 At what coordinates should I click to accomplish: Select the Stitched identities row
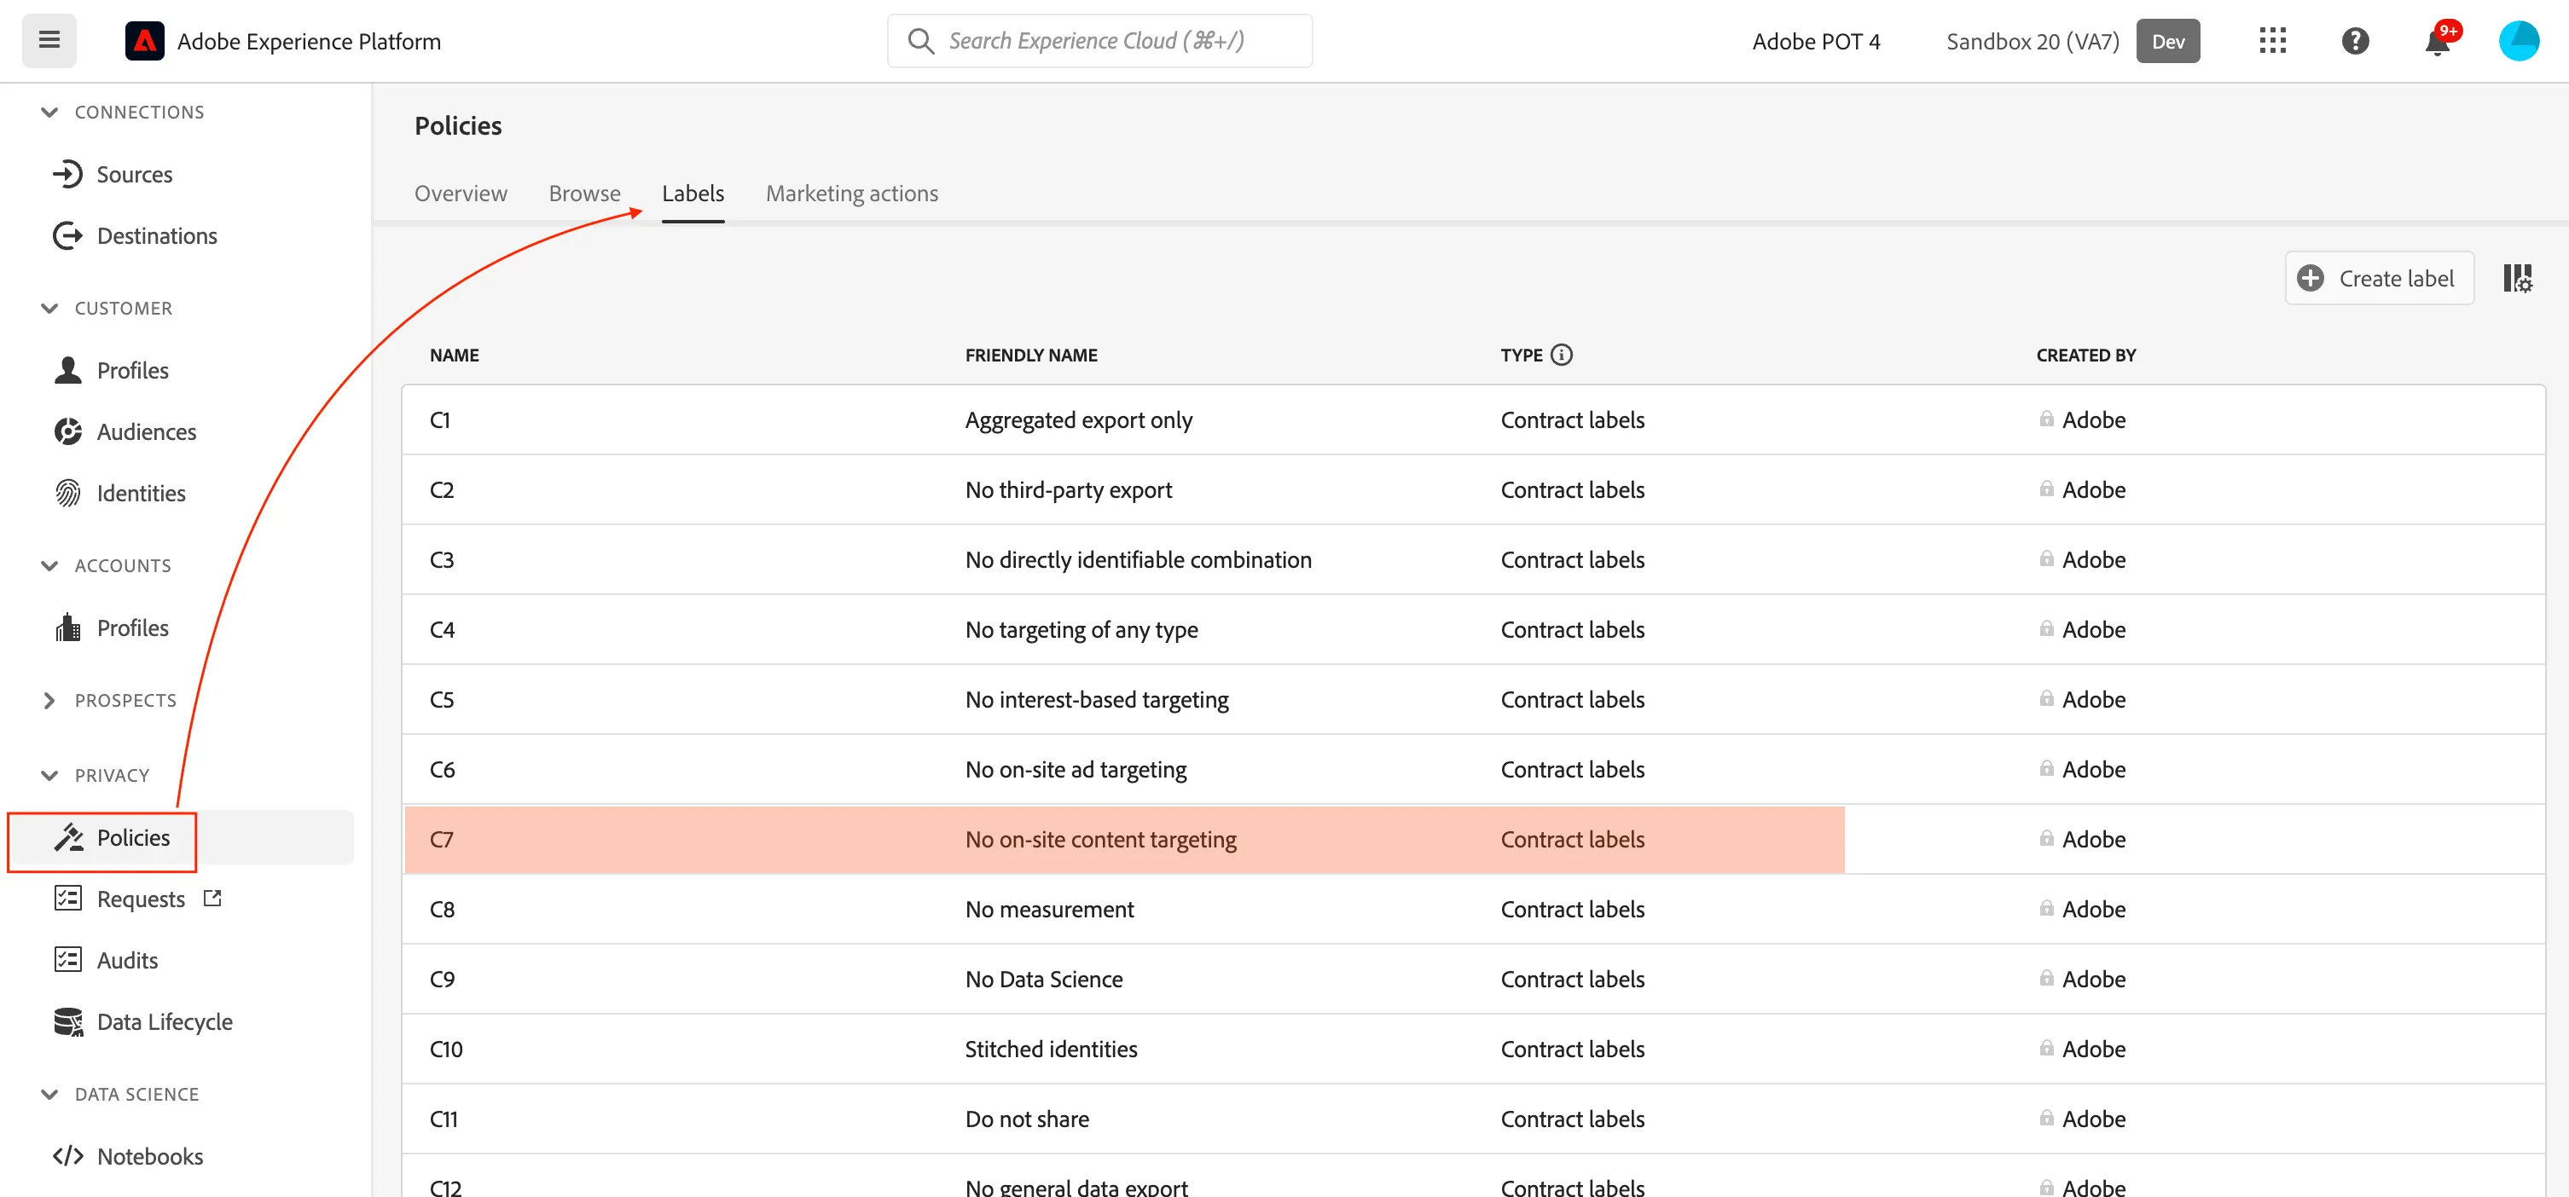[x=1473, y=1049]
